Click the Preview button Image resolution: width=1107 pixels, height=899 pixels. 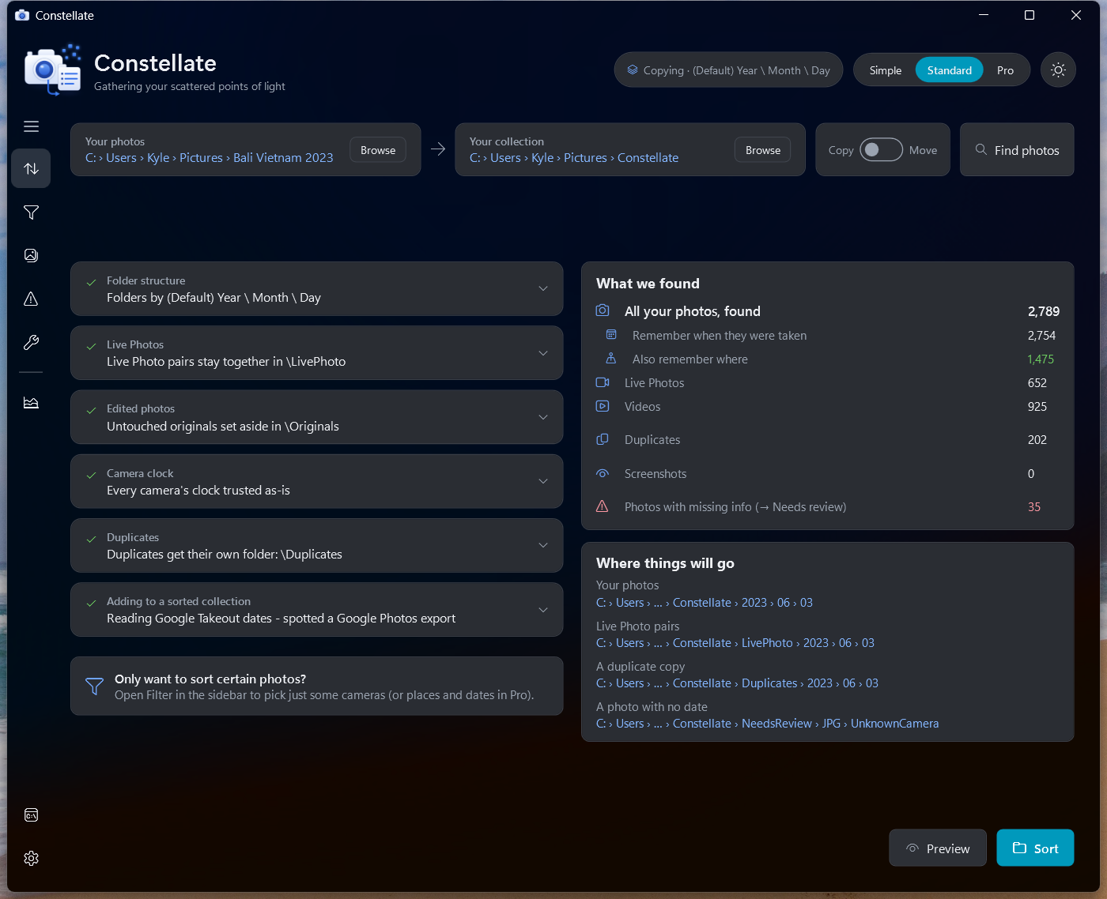(x=938, y=848)
